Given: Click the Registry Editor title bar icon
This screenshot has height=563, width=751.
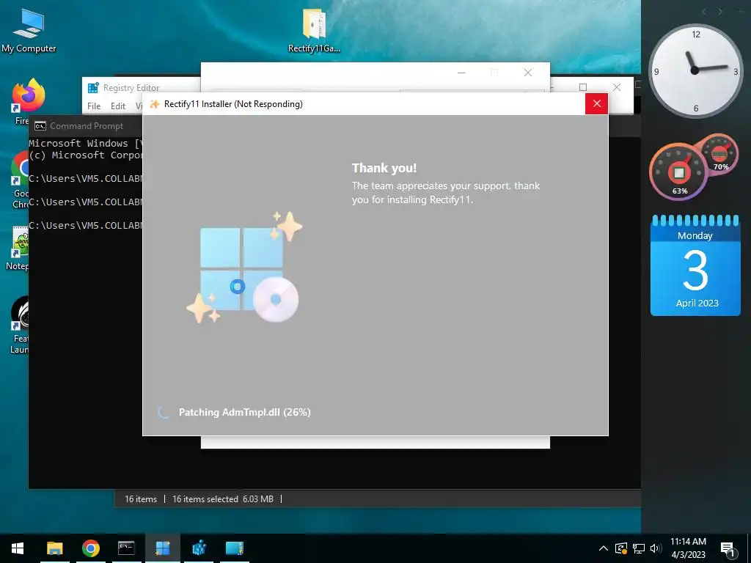Looking at the screenshot, I should [x=93, y=88].
